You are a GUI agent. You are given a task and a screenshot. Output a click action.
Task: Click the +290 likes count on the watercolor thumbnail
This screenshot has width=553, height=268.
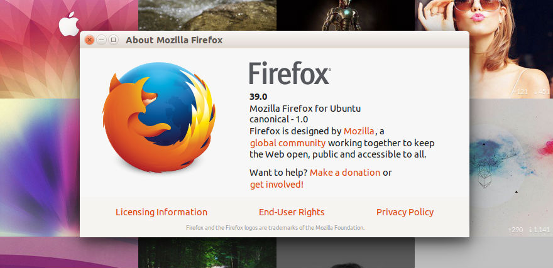515,230
